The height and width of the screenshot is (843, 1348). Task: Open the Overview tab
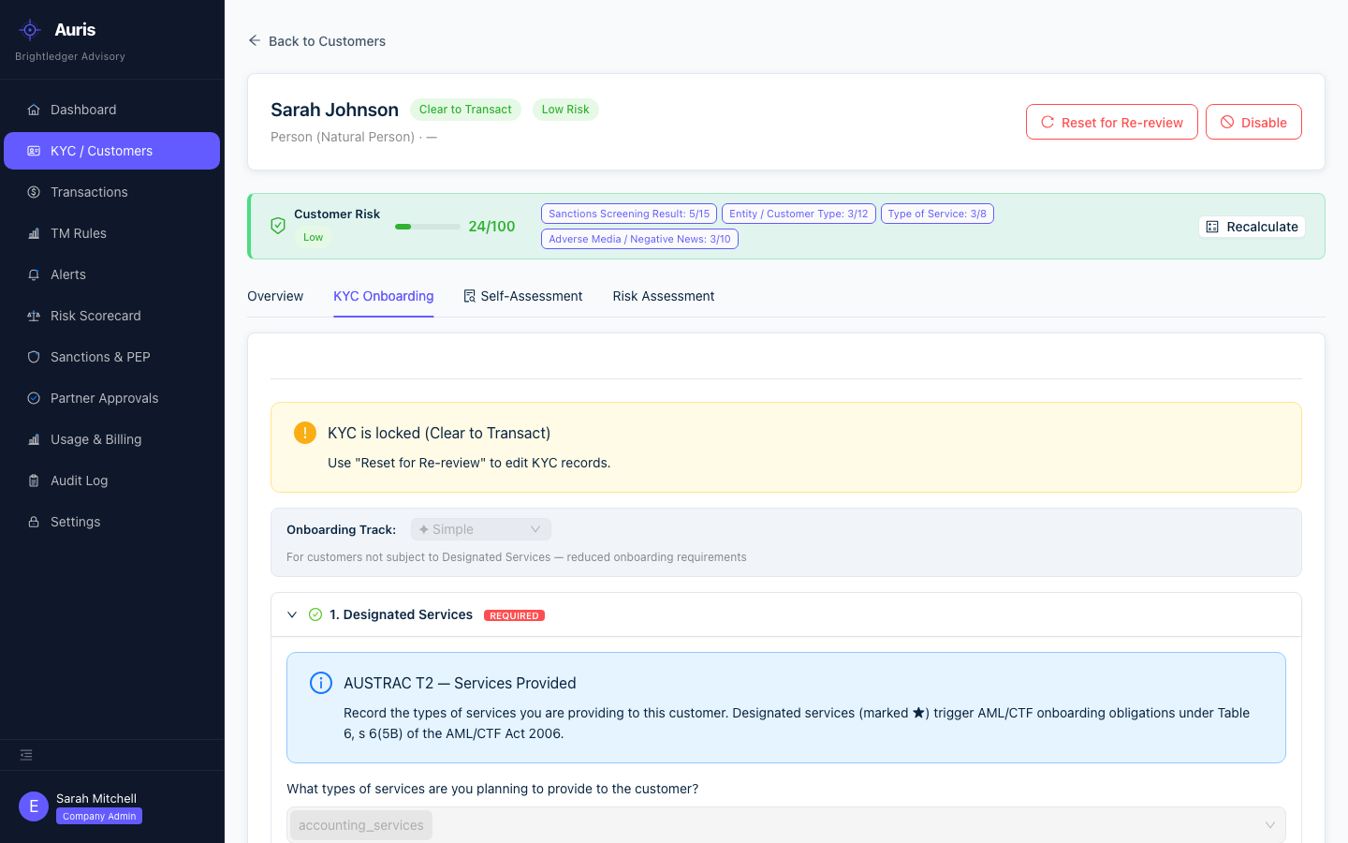click(x=275, y=296)
